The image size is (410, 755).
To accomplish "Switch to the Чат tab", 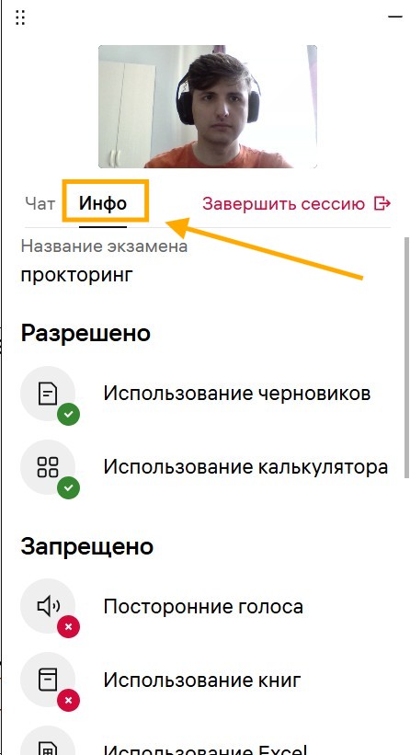I will point(40,203).
